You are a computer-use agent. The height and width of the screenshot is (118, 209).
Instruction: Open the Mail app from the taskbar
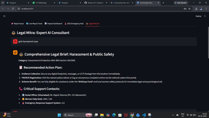point(138,115)
